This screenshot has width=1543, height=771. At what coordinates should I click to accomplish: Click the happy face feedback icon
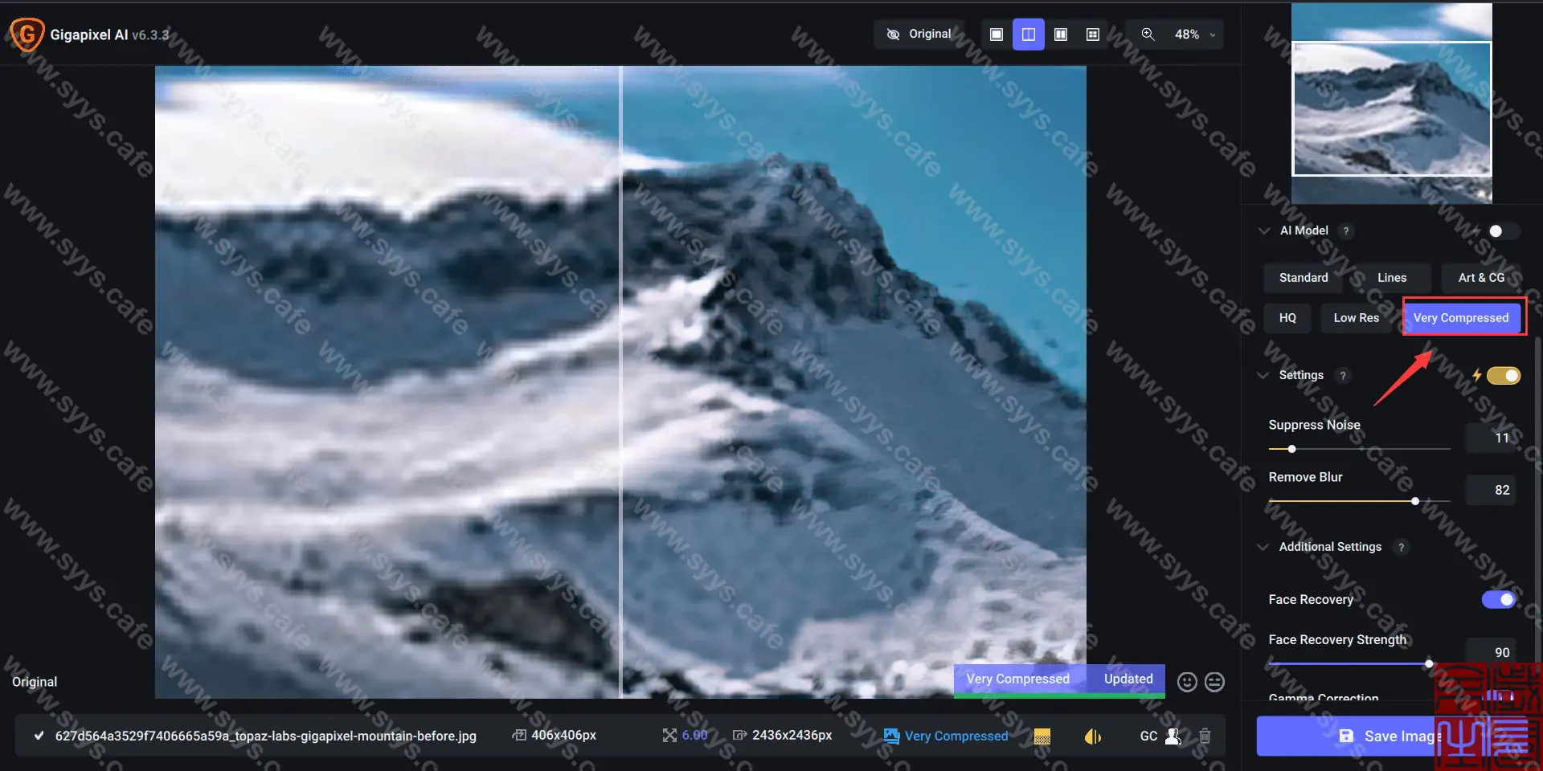click(x=1187, y=682)
